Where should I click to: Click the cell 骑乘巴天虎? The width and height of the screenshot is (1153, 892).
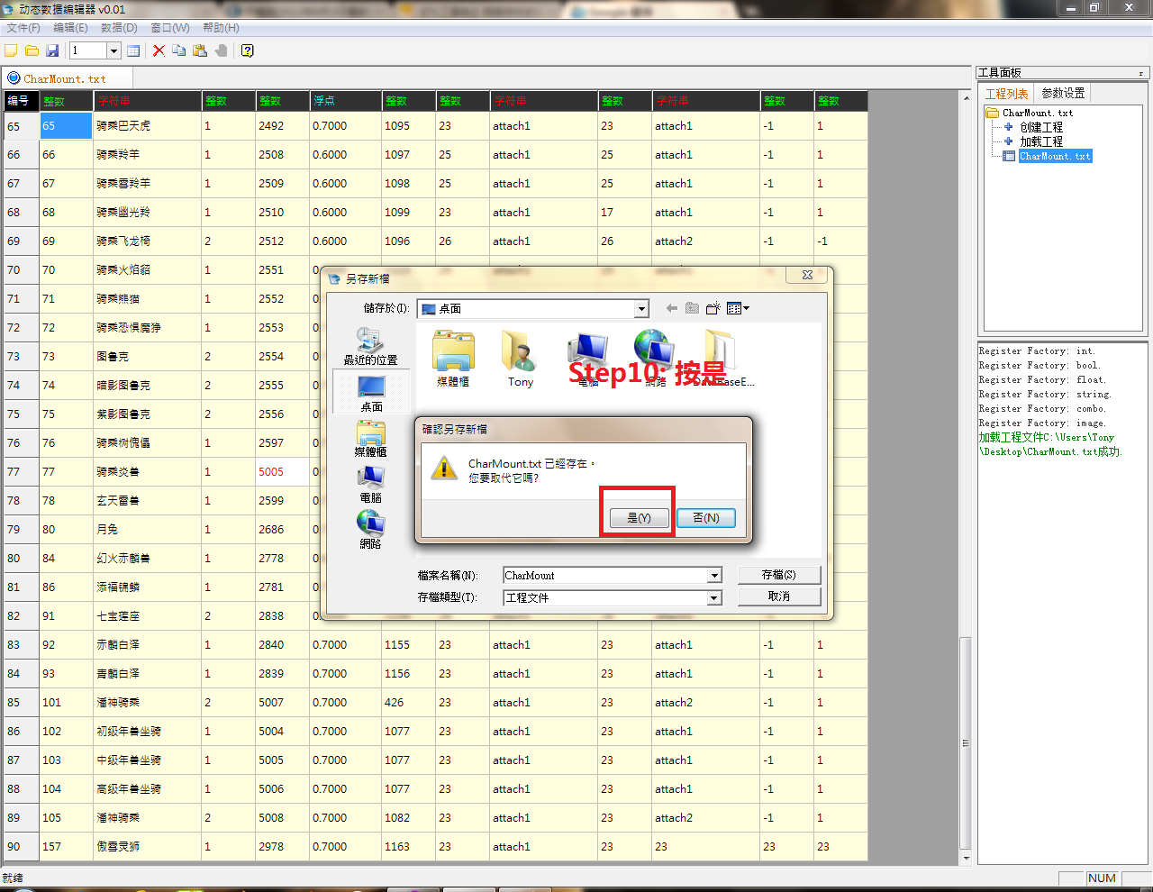coord(147,126)
